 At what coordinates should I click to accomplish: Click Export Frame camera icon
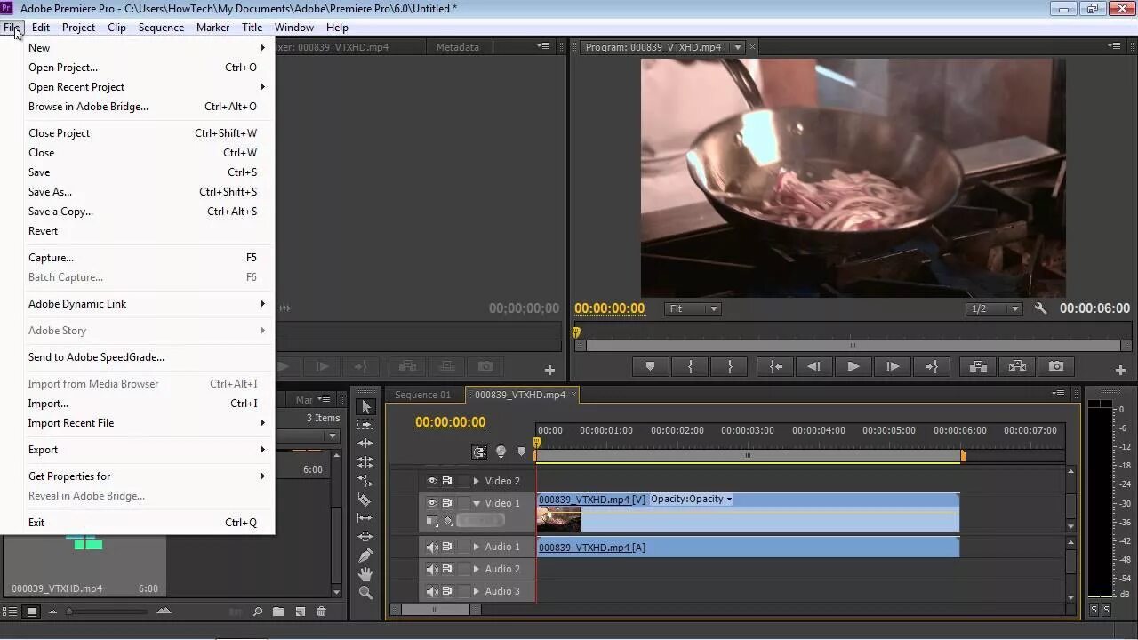(1056, 366)
